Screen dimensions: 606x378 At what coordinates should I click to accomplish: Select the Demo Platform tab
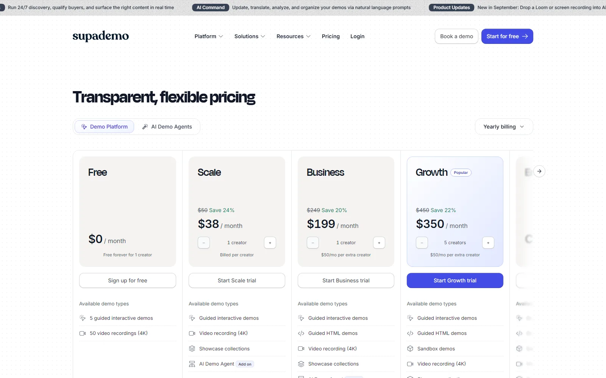[104, 127]
